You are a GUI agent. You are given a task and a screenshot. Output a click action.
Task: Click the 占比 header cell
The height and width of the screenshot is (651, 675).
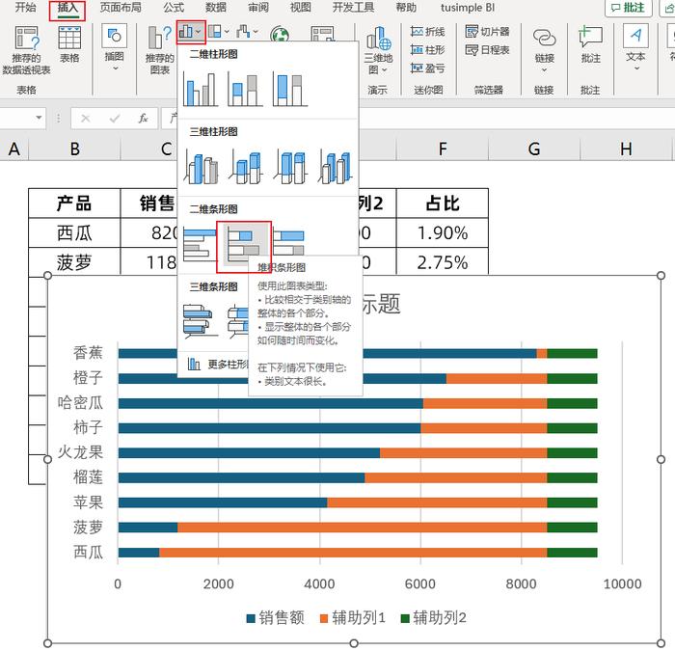tap(443, 203)
